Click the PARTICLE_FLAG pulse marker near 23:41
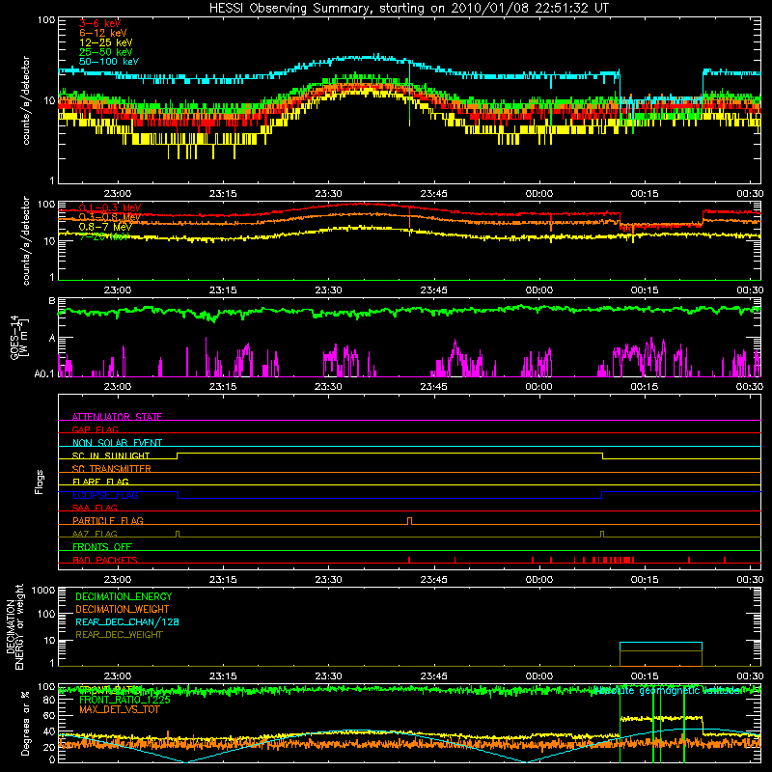Screen dimensions: 772x772 tap(409, 521)
